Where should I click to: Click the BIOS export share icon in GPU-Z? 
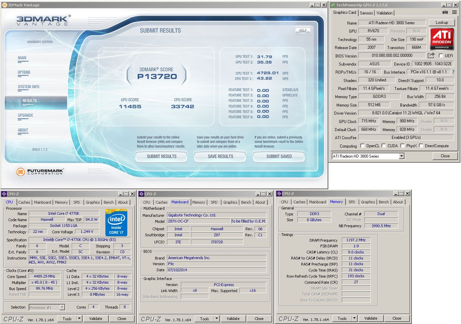click(431, 55)
